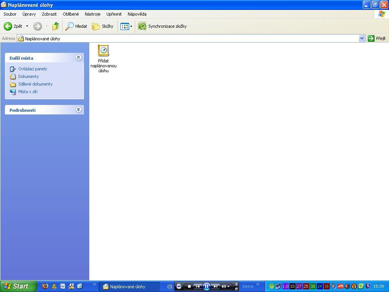Open the Upřesnit menu
This screenshot has height=292, width=389.
114,14
